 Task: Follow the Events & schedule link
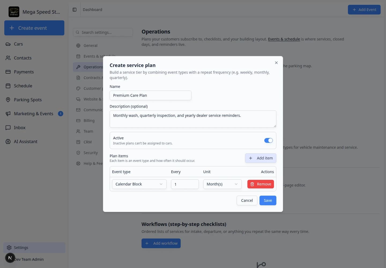coord(284,39)
